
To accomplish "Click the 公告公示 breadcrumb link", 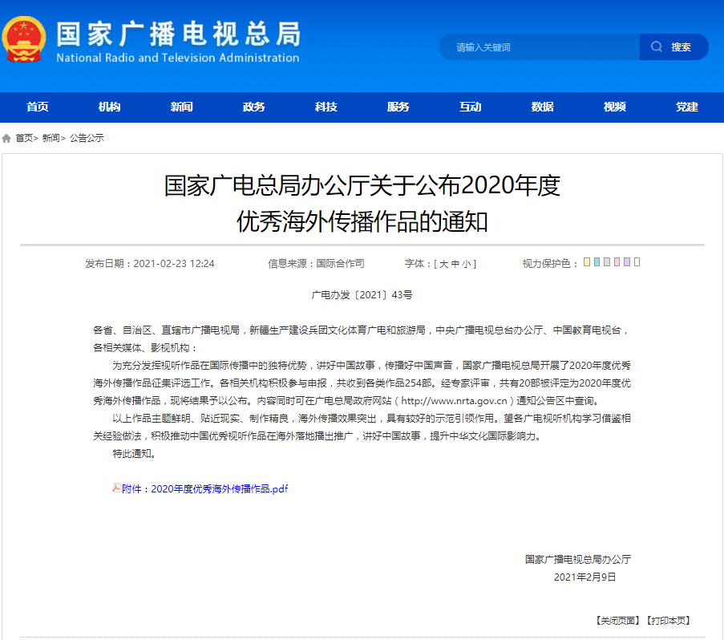I will click(x=87, y=138).
